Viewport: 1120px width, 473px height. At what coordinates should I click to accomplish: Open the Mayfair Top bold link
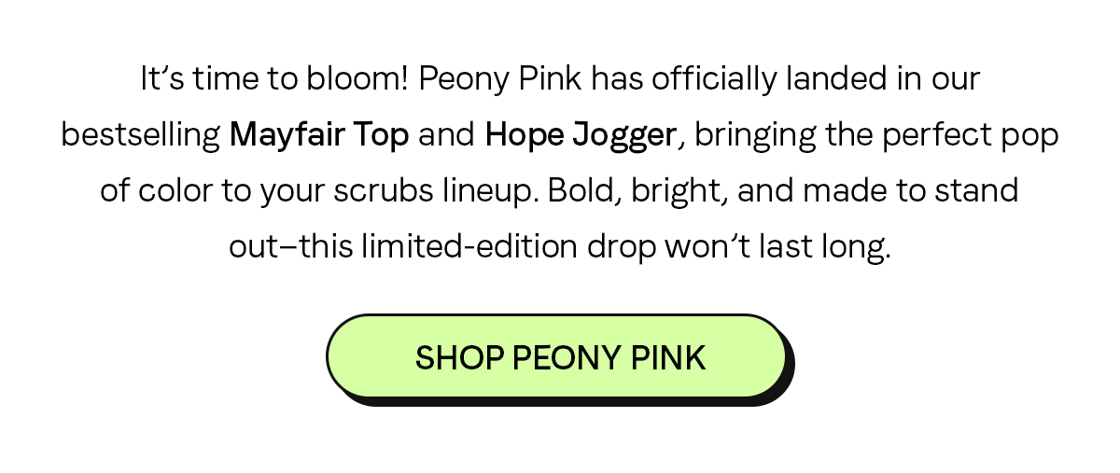click(x=319, y=135)
